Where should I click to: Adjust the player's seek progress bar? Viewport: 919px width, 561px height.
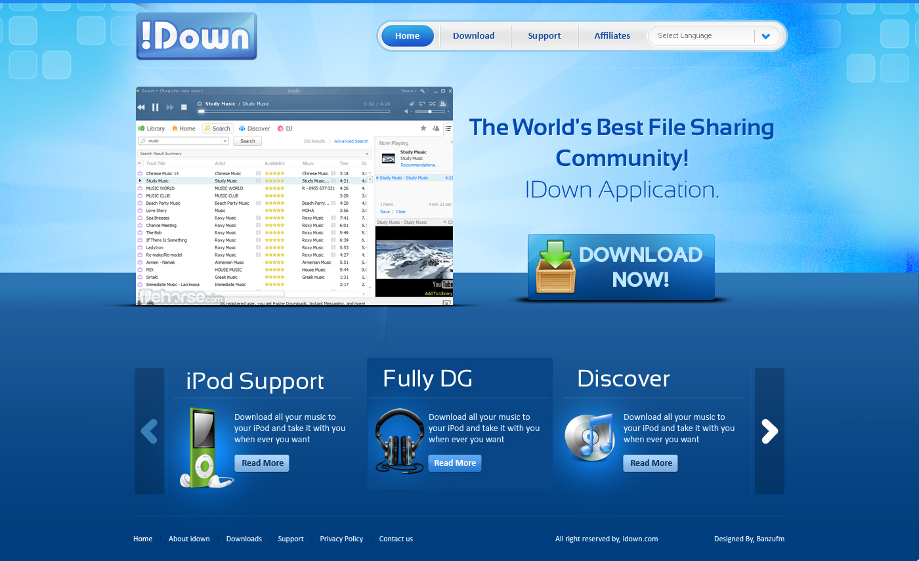(x=294, y=112)
